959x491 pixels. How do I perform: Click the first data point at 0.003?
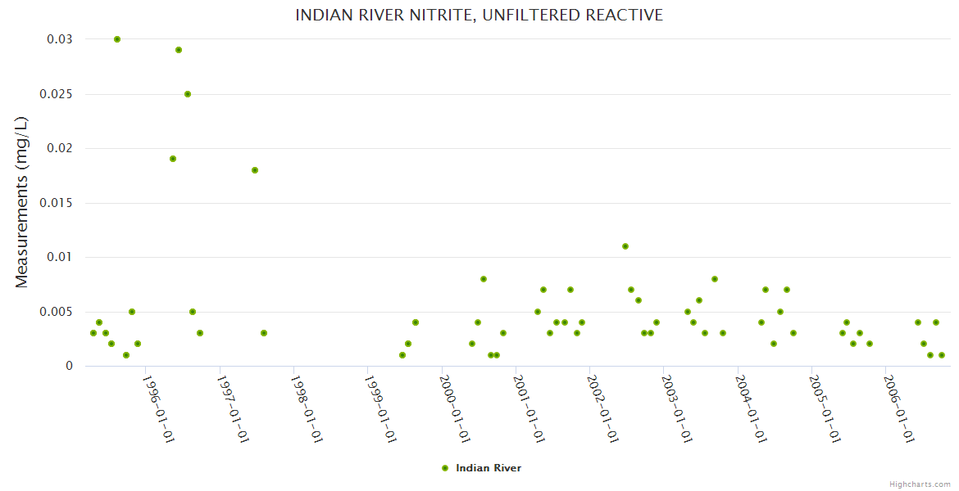[x=93, y=333]
